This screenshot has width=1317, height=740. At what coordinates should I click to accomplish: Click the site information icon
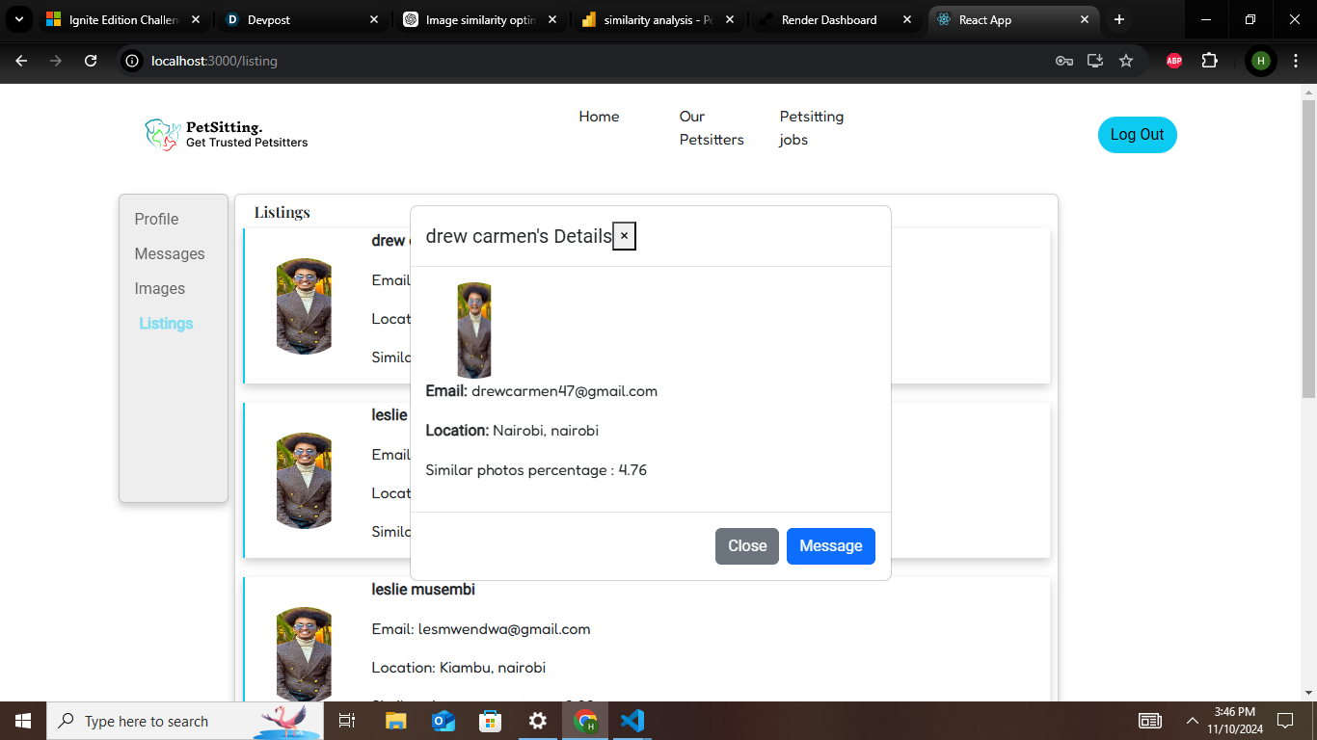(x=133, y=61)
